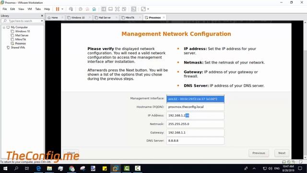
Task: Open the Help menu
Action: coord(47,9)
